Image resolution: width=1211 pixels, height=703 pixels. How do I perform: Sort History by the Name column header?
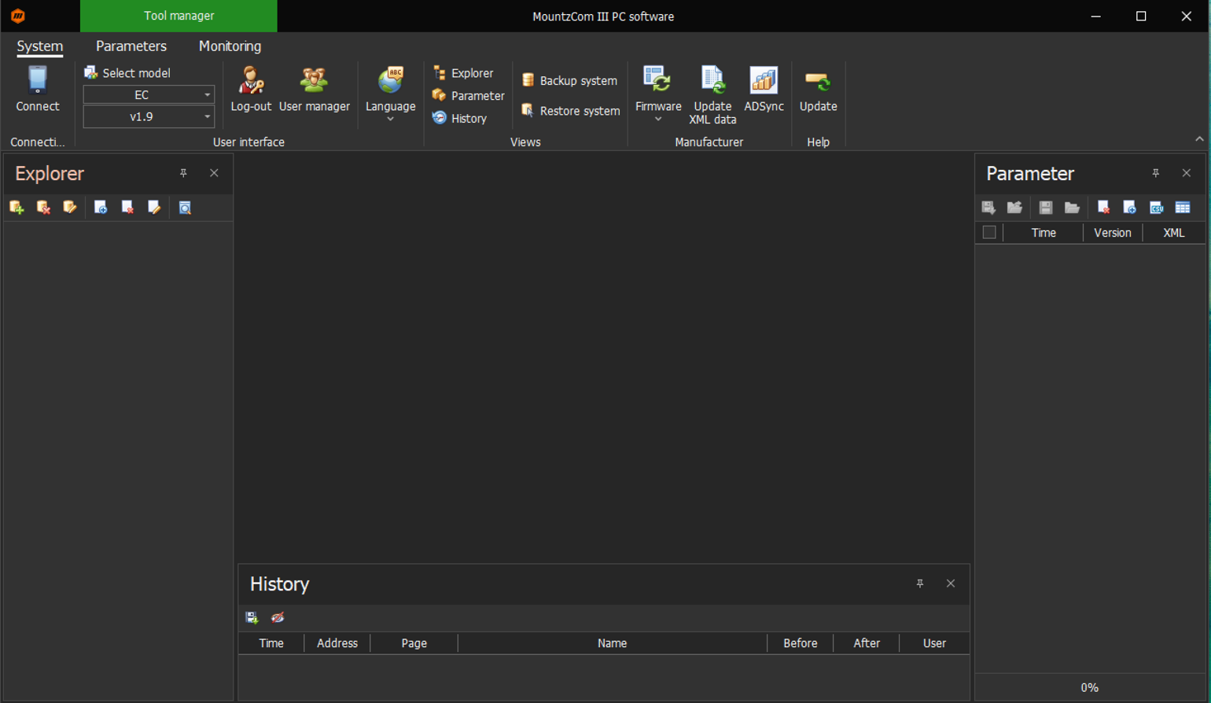pyautogui.click(x=612, y=643)
